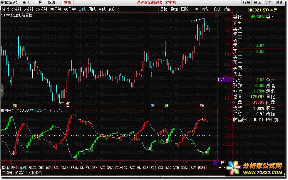This screenshot has height=180, width=288.
Task: Switch to the DMI indicator
Action: [x=41, y=168]
